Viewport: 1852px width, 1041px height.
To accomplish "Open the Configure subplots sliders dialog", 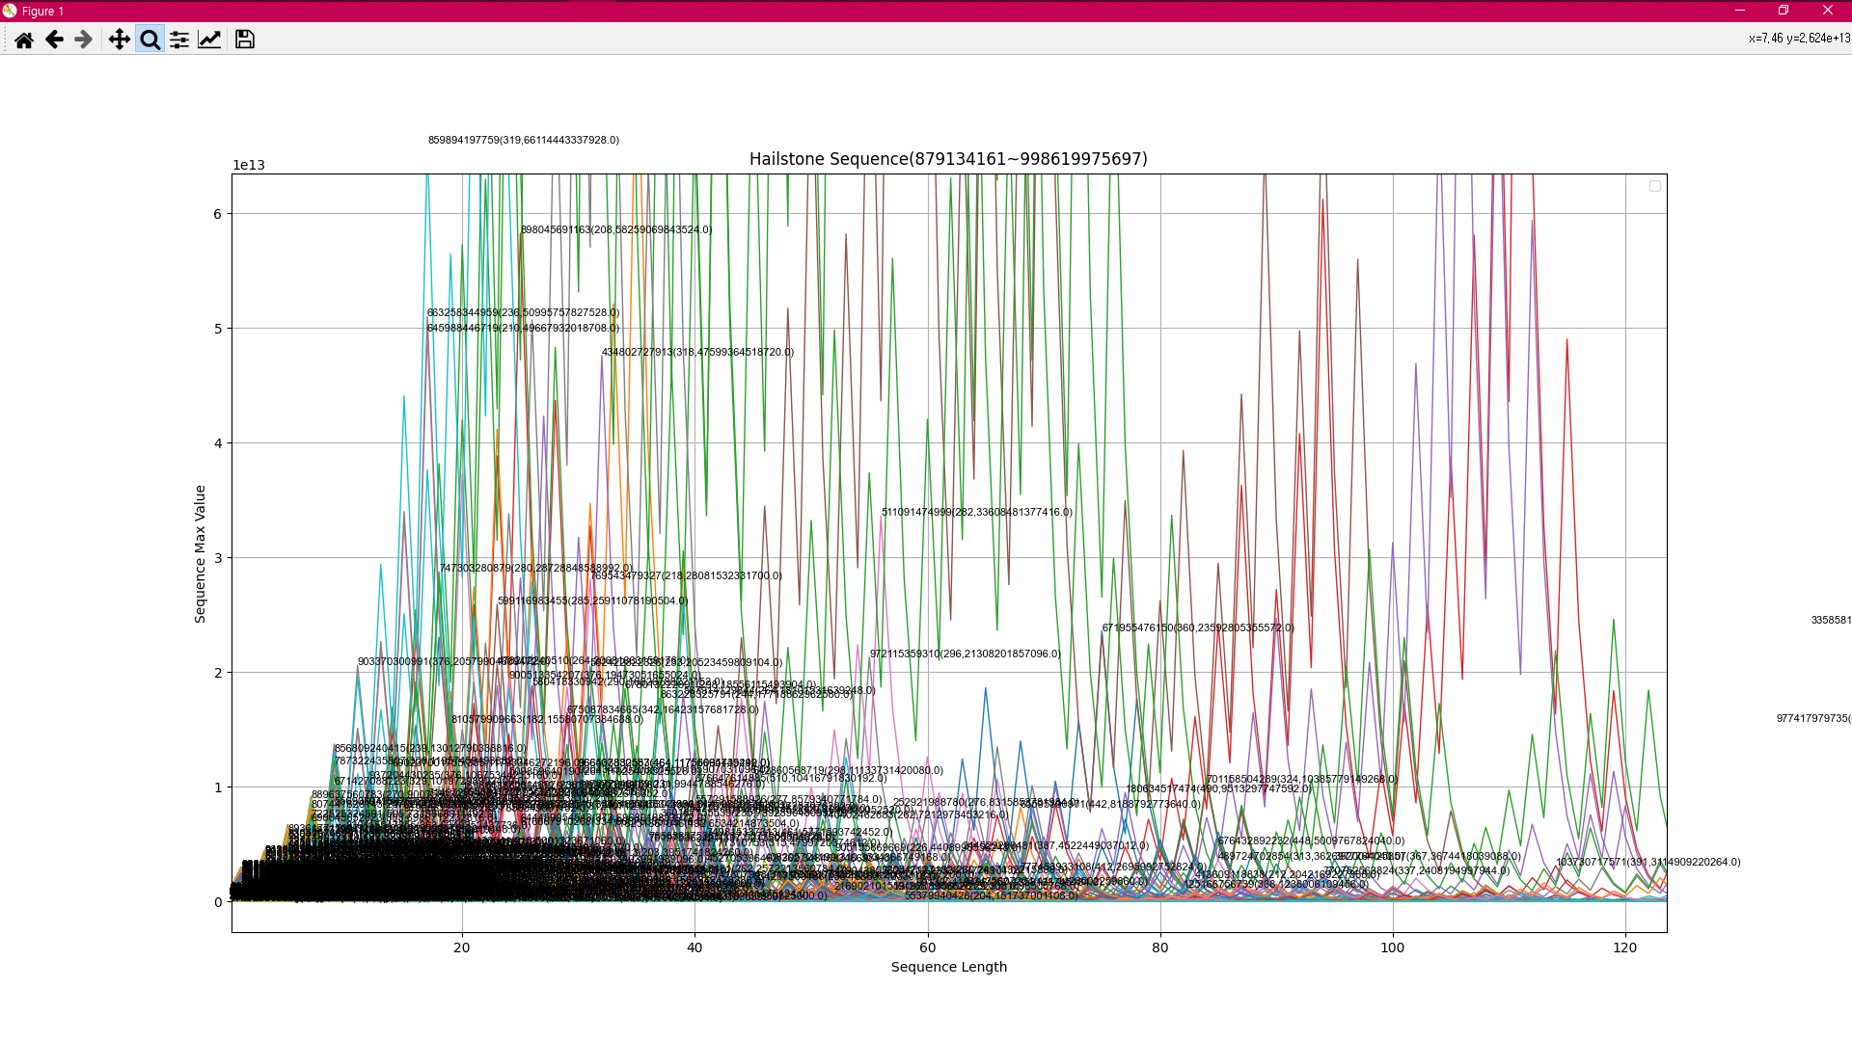I will click(x=179, y=40).
